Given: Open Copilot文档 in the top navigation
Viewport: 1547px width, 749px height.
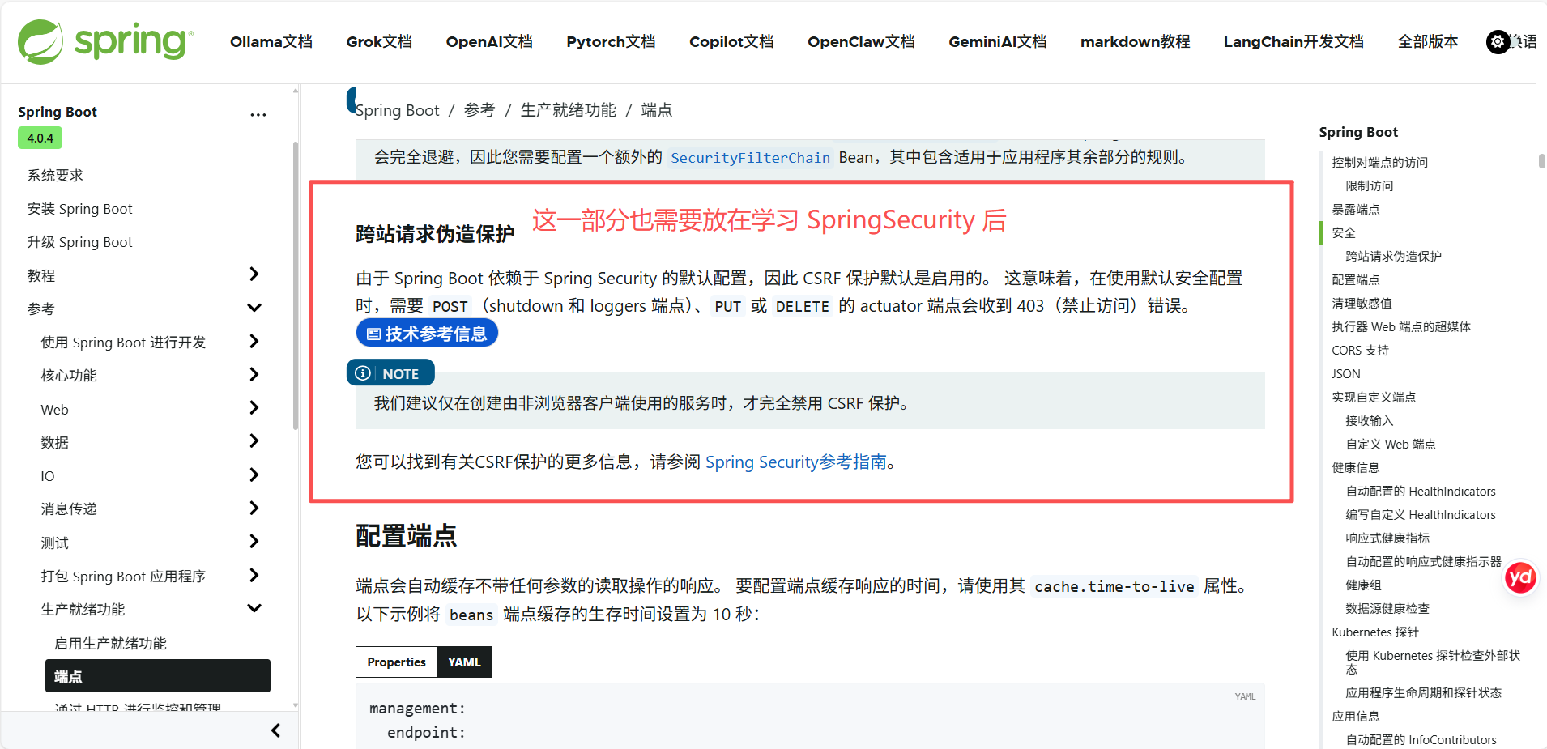Looking at the screenshot, I should 731,41.
